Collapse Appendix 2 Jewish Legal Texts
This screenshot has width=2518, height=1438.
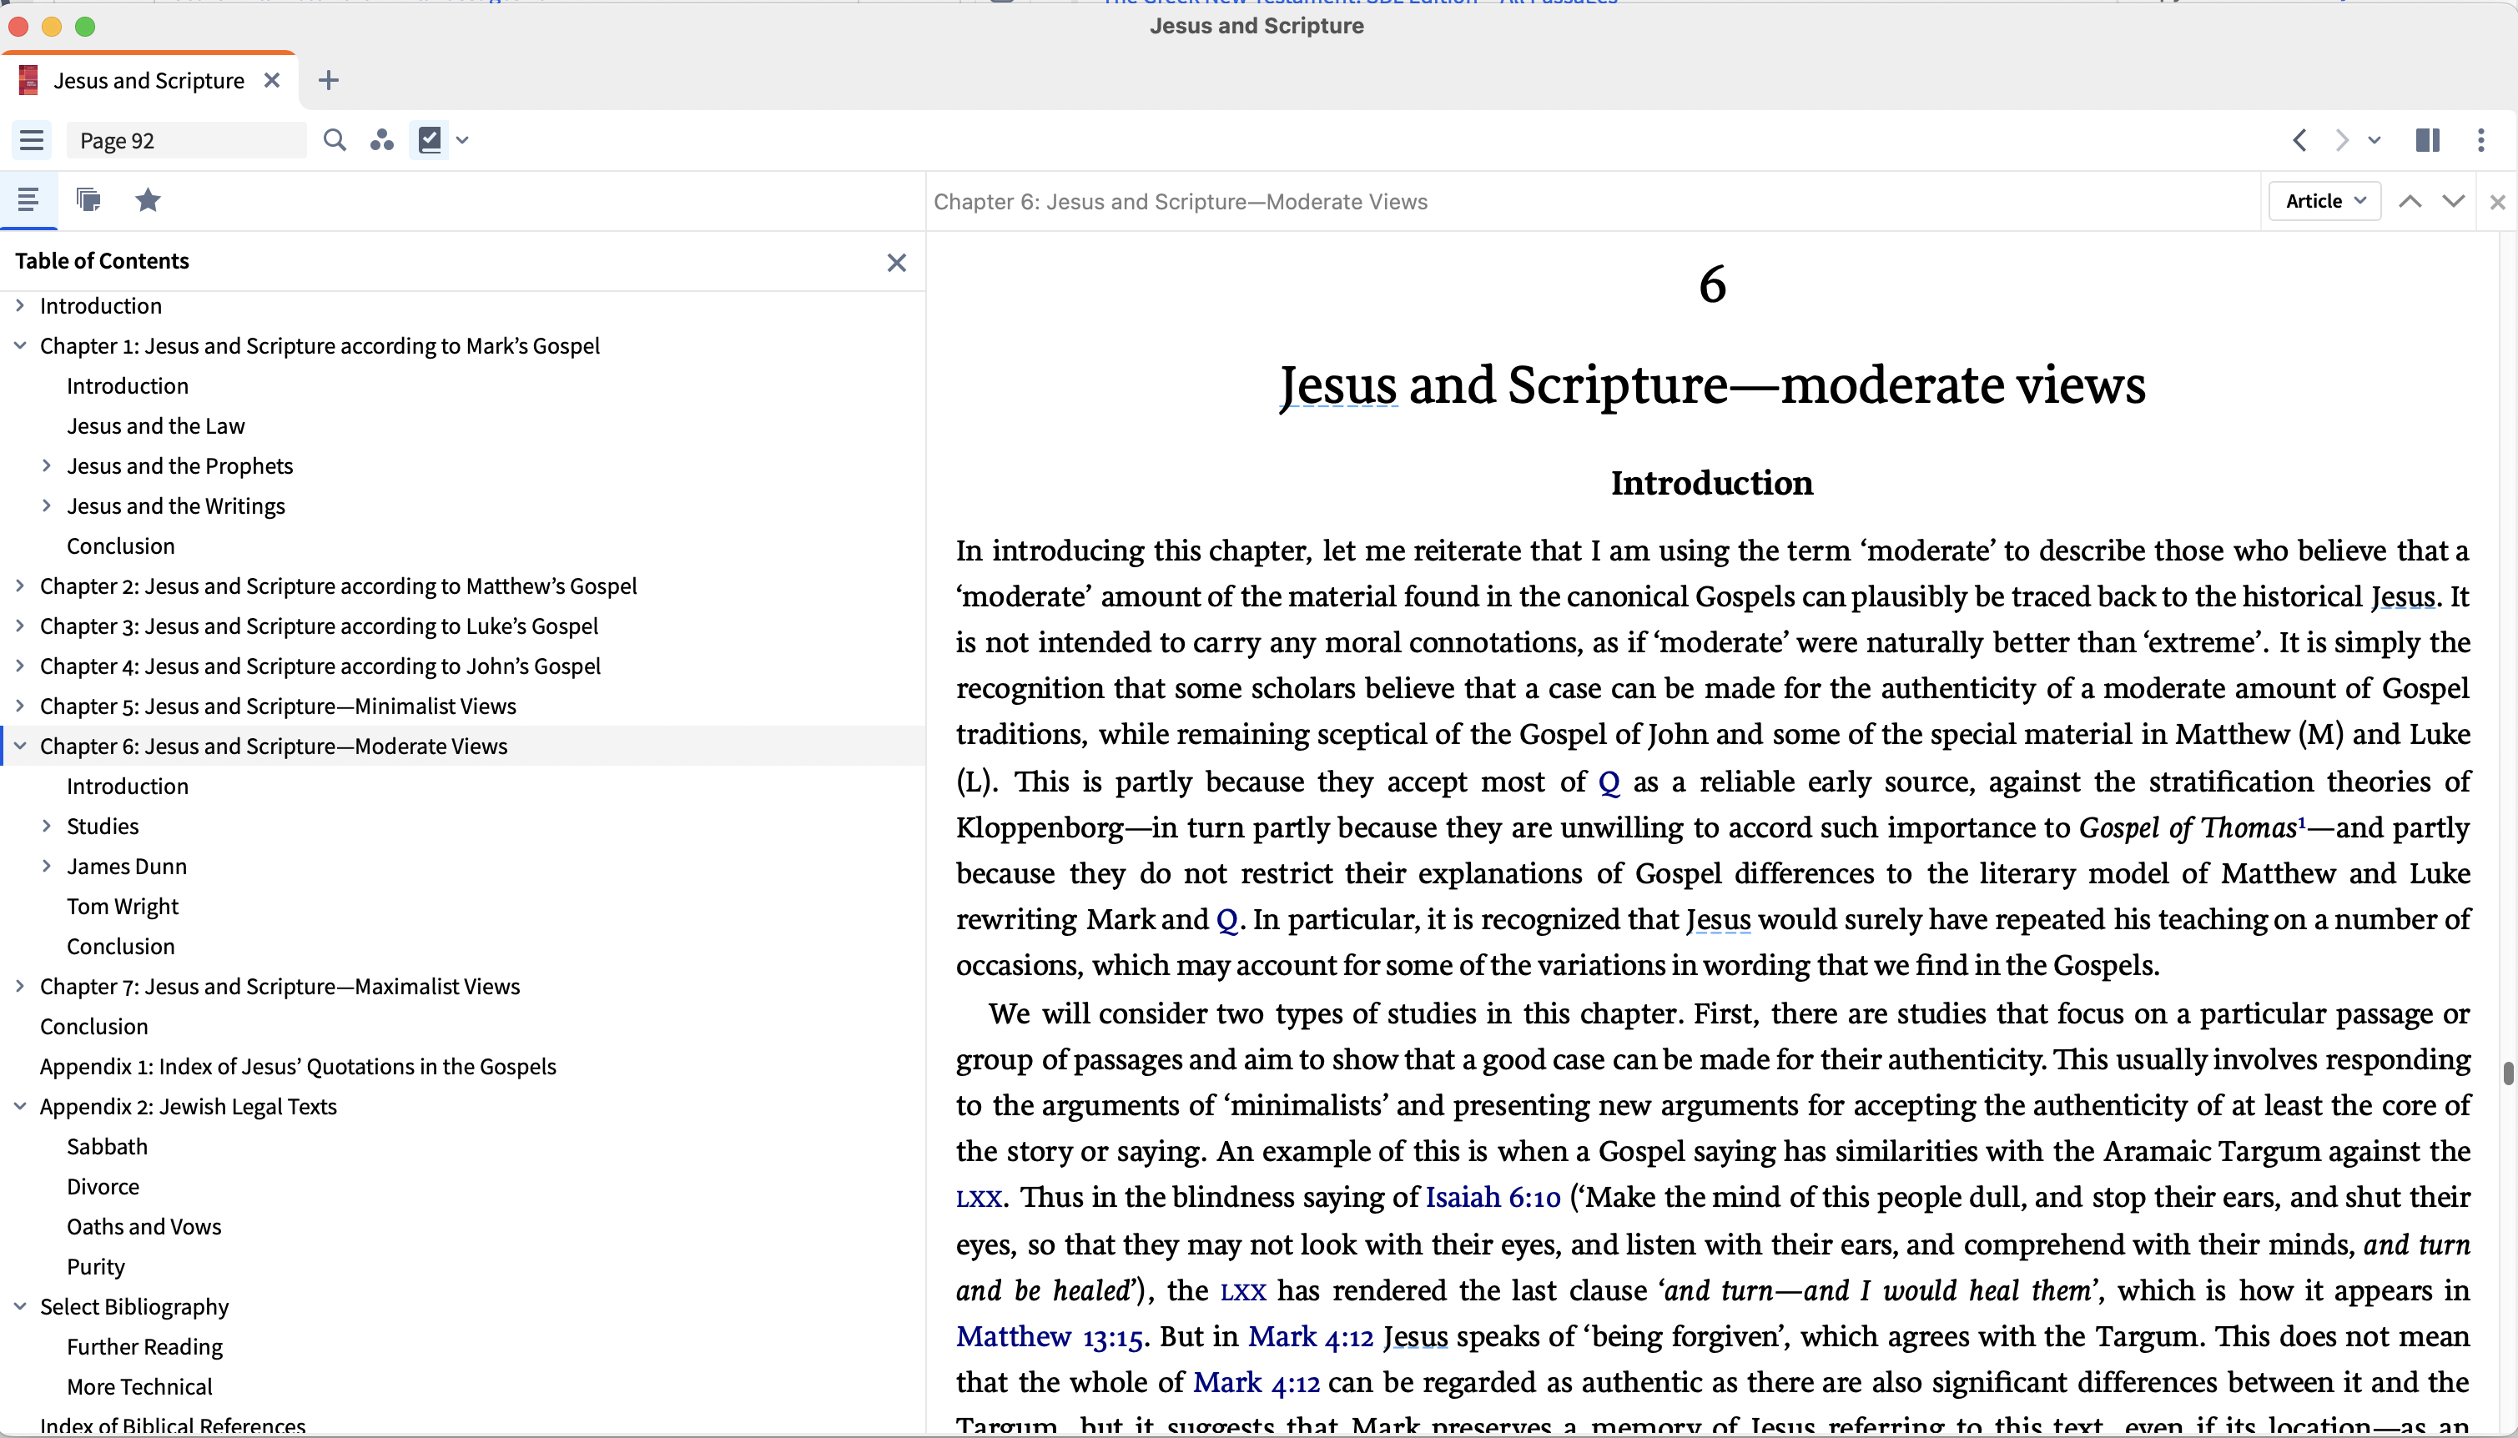pos(20,1107)
